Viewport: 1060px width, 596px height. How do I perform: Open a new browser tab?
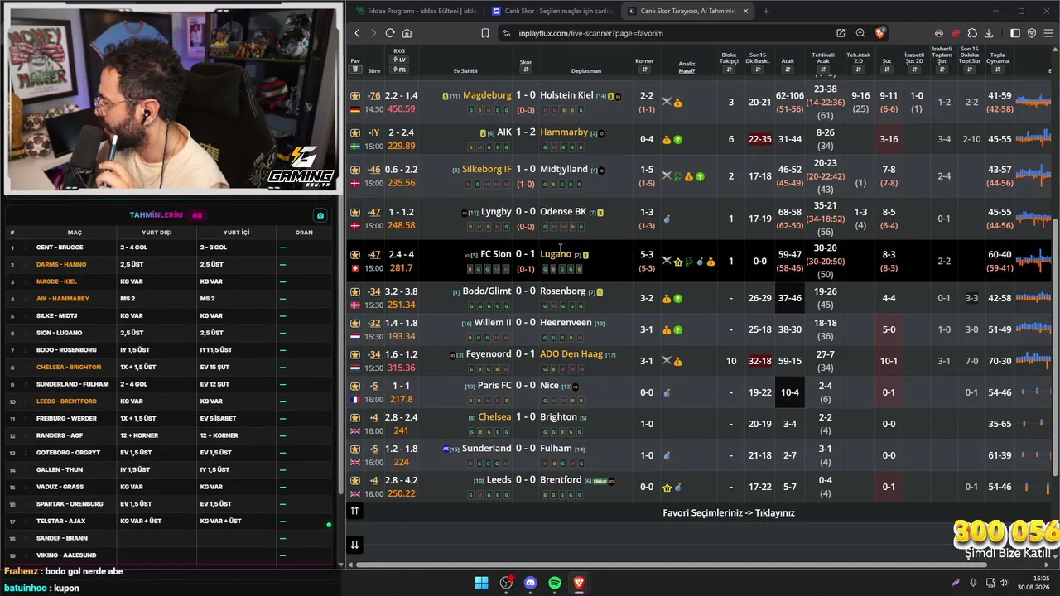766,11
